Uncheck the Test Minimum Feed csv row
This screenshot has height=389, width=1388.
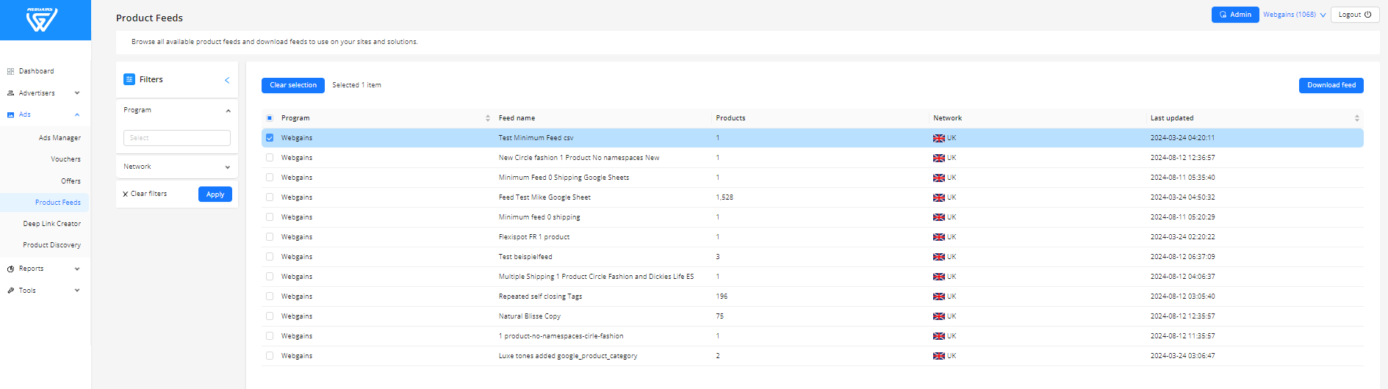pos(270,138)
